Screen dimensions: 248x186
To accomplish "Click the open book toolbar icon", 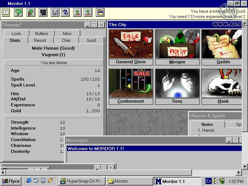I will tap(6, 12).
